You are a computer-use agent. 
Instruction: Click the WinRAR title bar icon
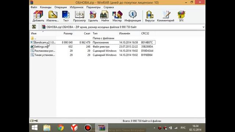[x=32, y=3]
